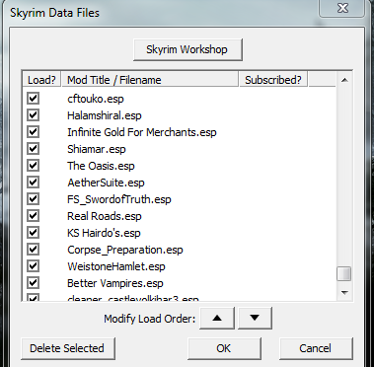Click the mod list scrollbar up arrow

tap(344, 80)
